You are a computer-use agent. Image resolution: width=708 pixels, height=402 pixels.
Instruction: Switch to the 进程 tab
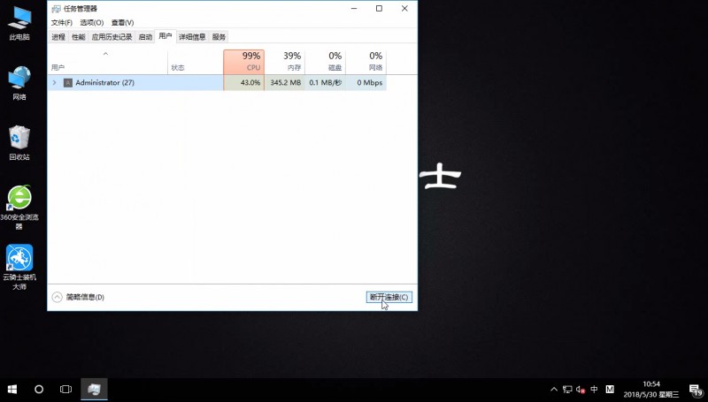[58, 37]
